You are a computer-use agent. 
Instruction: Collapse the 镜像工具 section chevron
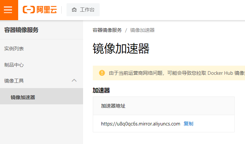[x=74, y=81]
